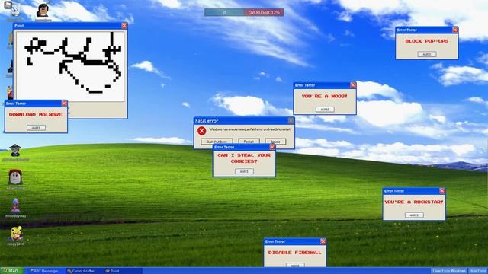Image resolution: width=488 pixels, height=274 pixels.
Task: Open the yellow character avatar desktop icon
Action: click(x=15, y=234)
